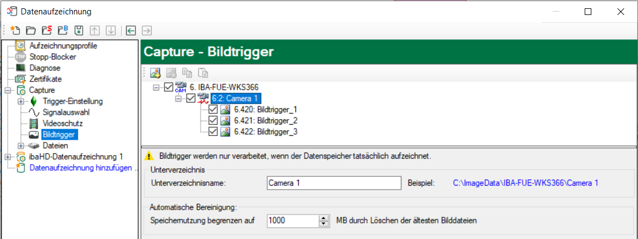
Task: Click the Datenaufzeichnung window title icon
Action: click(x=12, y=12)
